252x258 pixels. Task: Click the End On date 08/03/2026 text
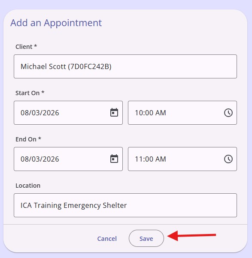coord(40,159)
